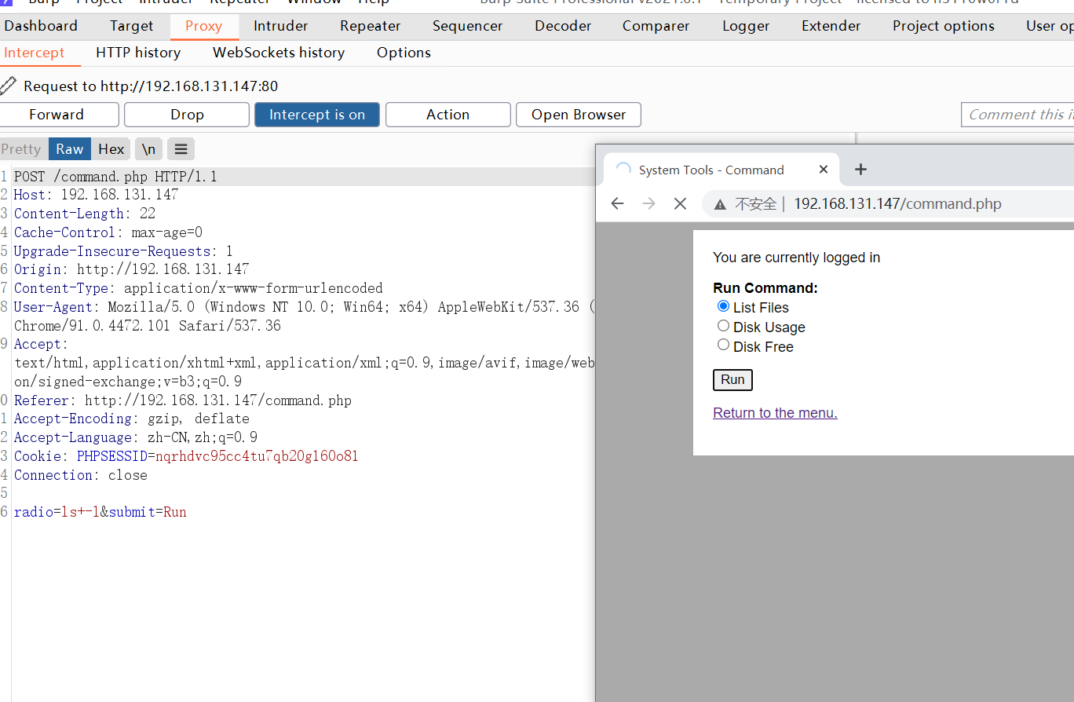Open the Extender tab
Viewport: 1074px width, 702px height.
[x=831, y=26]
